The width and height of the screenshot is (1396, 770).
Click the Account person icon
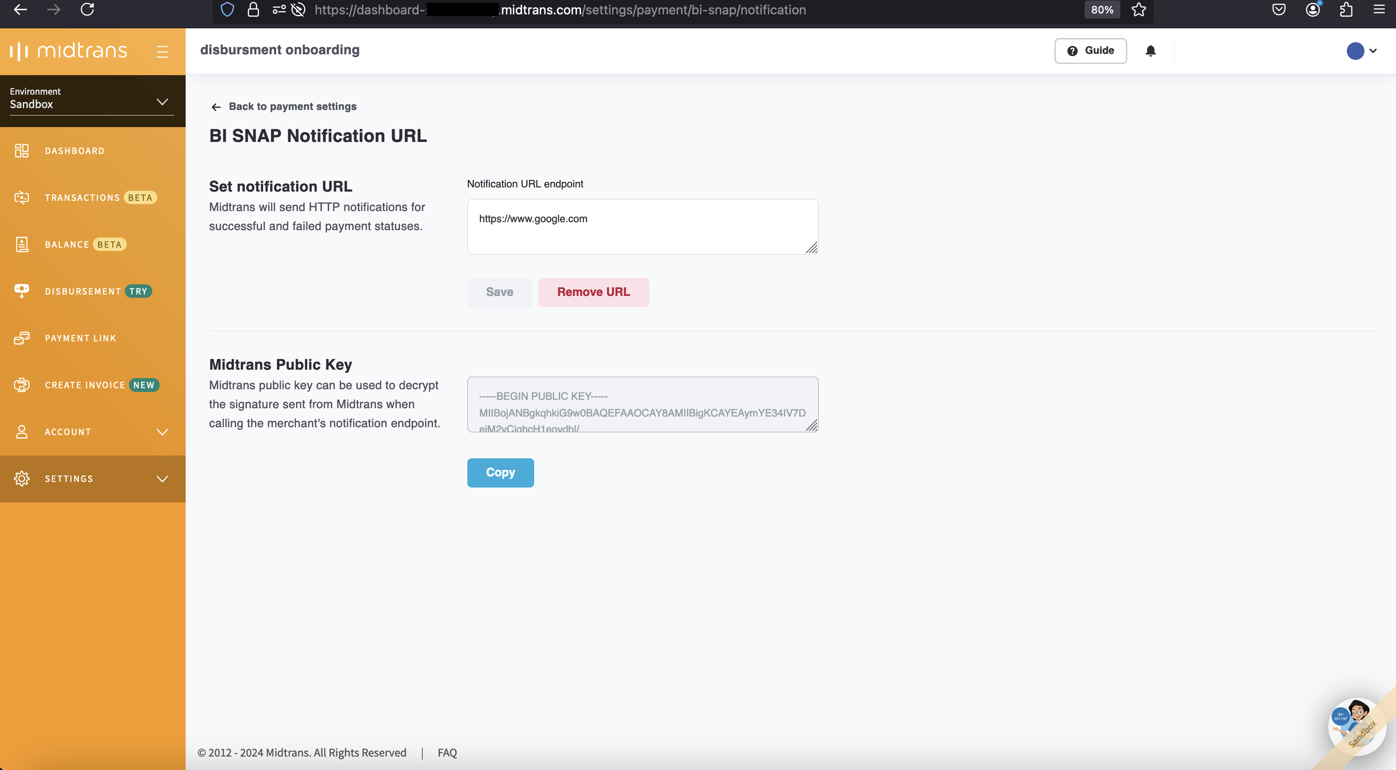click(x=22, y=431)
